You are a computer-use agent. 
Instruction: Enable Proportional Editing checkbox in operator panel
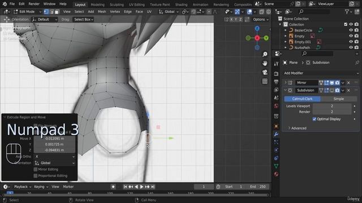click(36, 175)
